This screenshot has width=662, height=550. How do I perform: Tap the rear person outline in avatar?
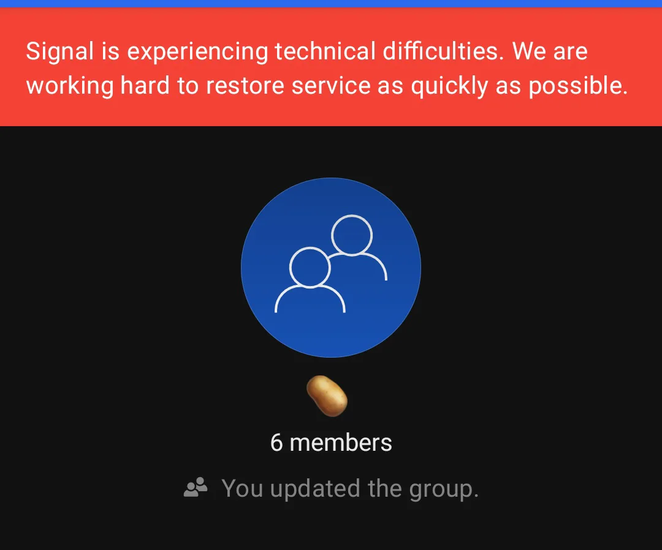click(x=358, y=247)
